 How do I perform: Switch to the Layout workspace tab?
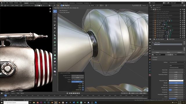26,3
